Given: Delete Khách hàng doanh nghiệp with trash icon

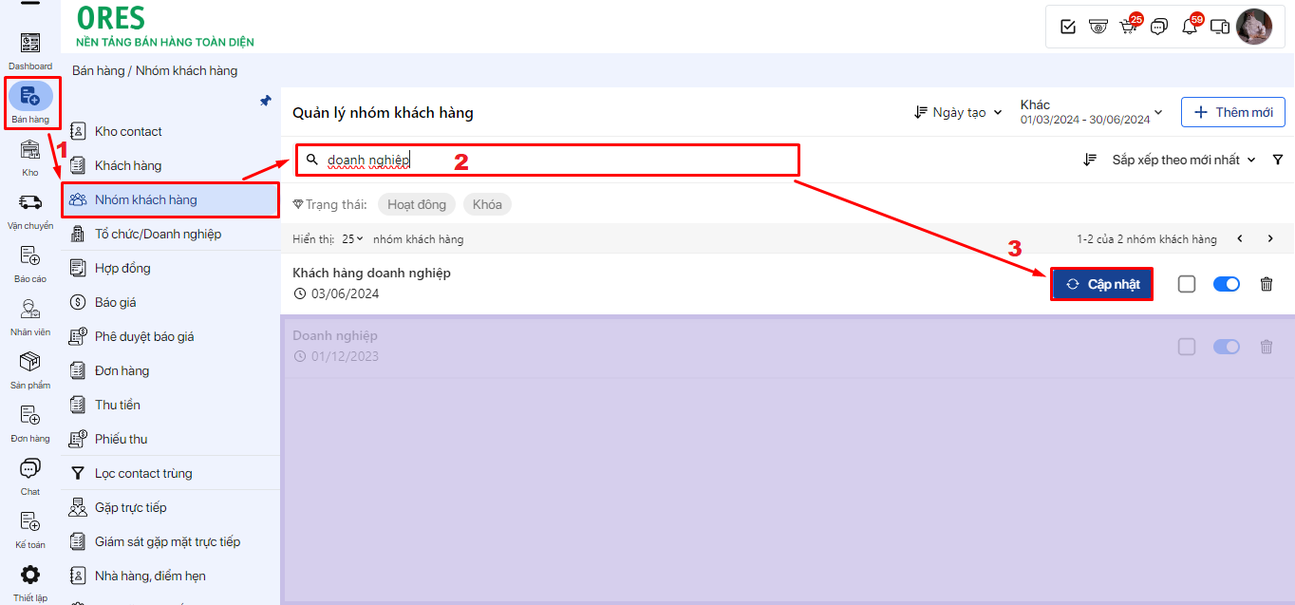Looking at the screenshot, I should [x=1266, y=284].
